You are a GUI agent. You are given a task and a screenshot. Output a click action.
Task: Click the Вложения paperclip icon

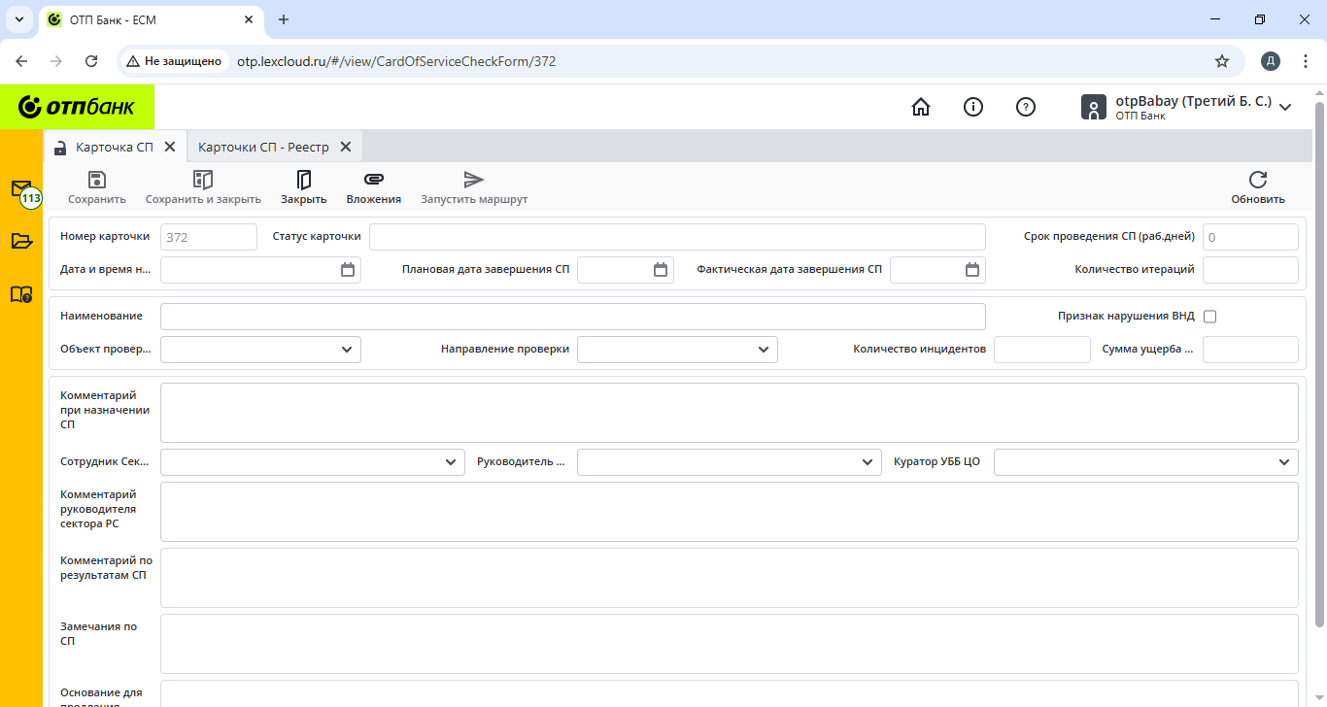tap(374, 180)
